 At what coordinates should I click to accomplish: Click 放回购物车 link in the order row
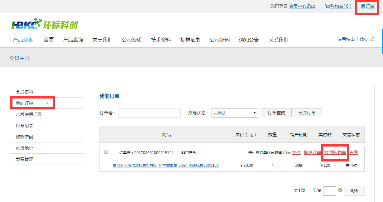coord(335,152)
